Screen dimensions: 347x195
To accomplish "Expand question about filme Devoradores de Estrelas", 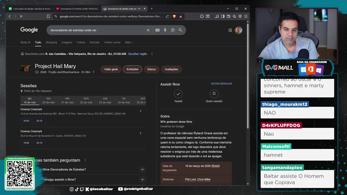I will (x=142, y=170).
